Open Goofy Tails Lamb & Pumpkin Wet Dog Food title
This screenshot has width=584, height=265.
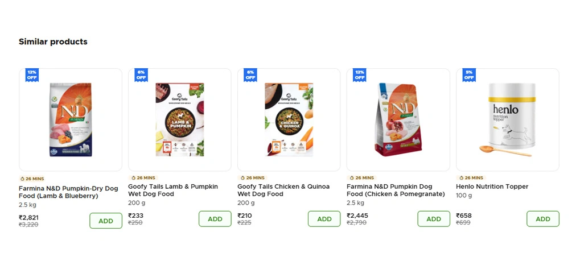pyautogui.click(x=173, y=191)
